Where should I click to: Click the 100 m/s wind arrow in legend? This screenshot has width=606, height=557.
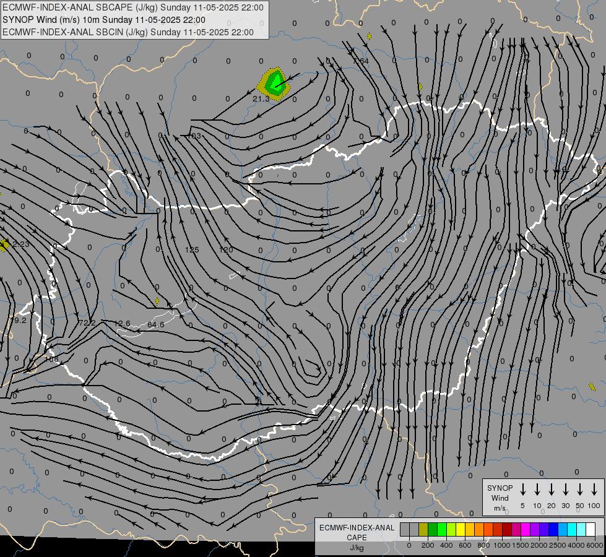coord(594,489)
